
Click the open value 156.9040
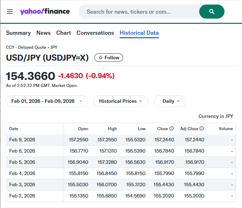tap(78, 162)
